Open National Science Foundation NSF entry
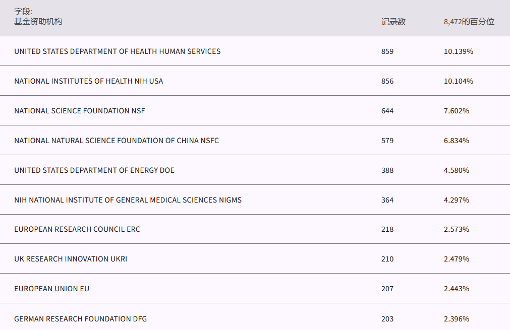 pos(79,111)
